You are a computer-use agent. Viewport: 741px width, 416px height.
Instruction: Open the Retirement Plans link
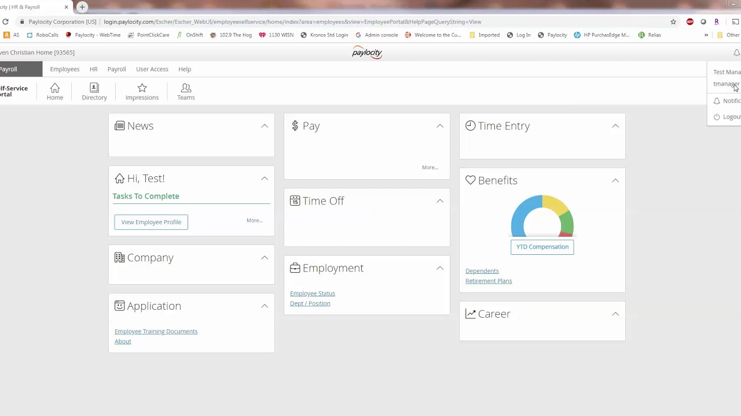tap(489, 281)
